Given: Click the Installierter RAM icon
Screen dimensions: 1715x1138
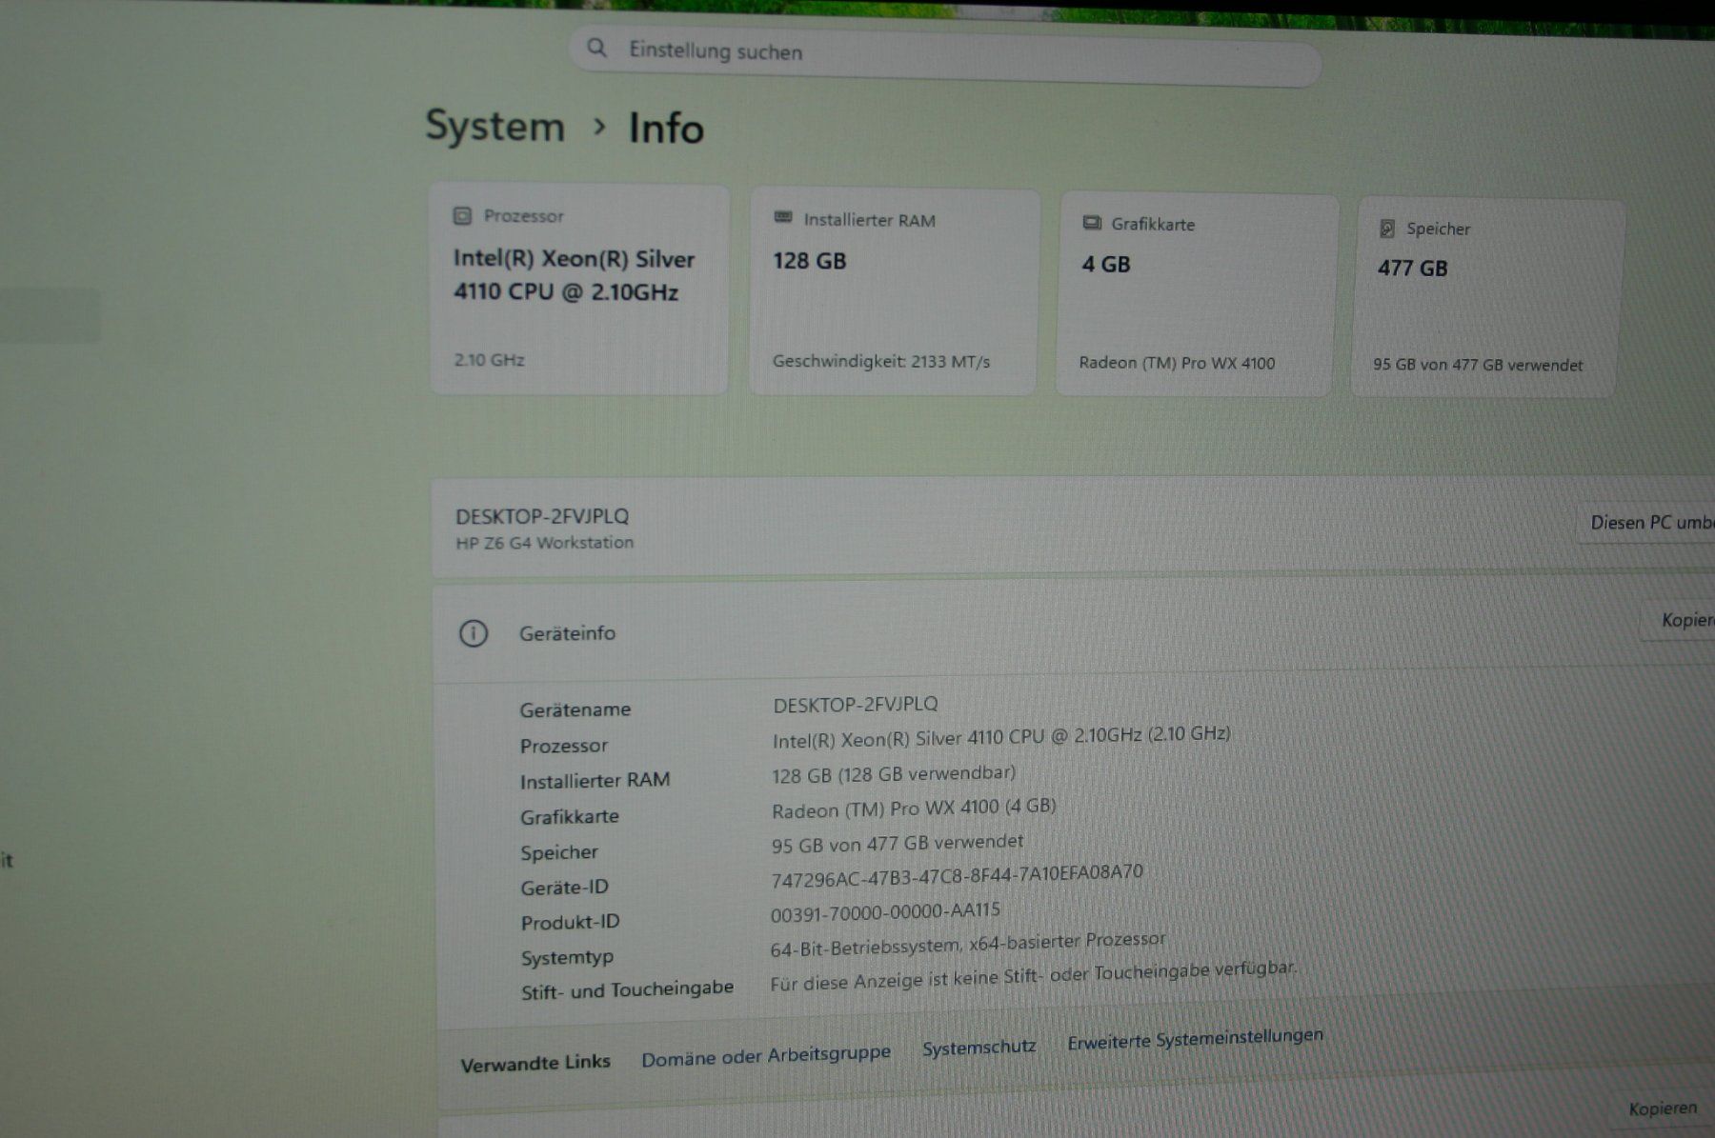Looking at the screenshot, I should coord(783,218).
